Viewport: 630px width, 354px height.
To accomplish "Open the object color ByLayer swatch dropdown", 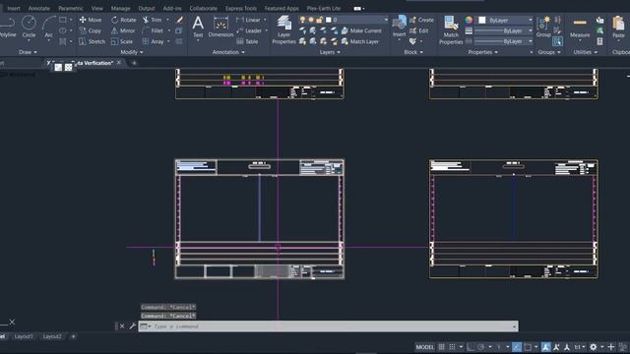I will (x=505, y=20).
